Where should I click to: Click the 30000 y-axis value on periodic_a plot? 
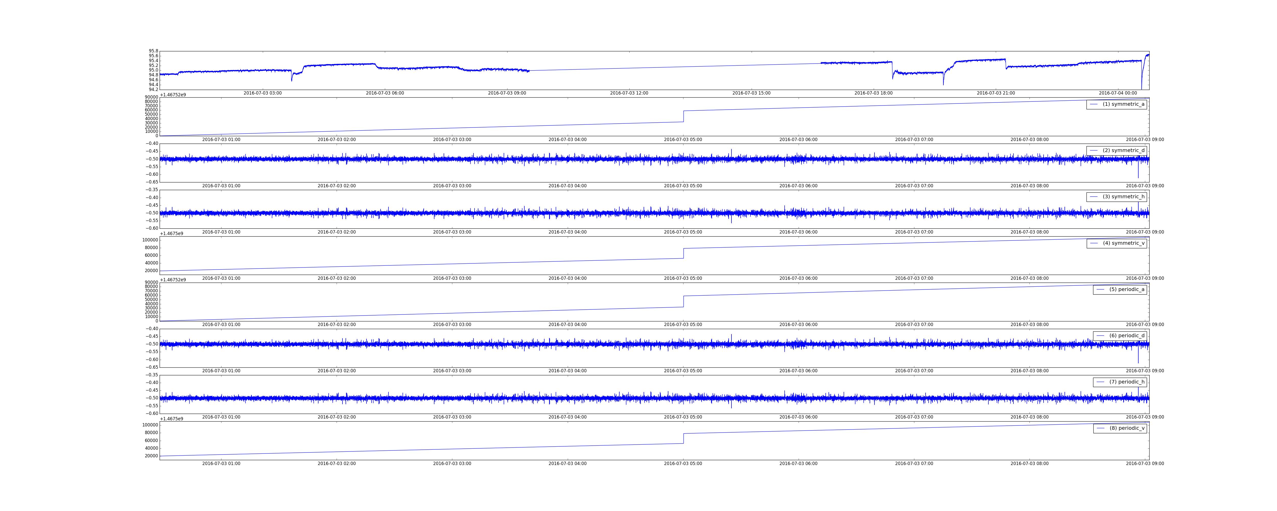tap(151, 308)
